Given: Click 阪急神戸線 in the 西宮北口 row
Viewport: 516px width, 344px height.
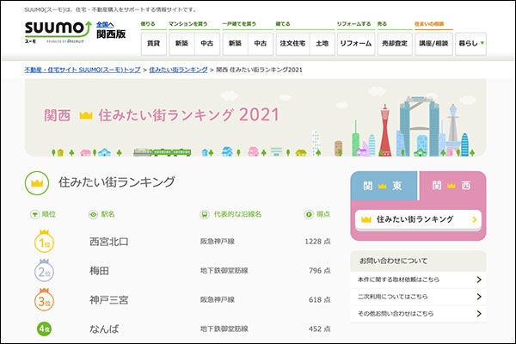Looking at the screenshot, I should click(x=218, y=242).
